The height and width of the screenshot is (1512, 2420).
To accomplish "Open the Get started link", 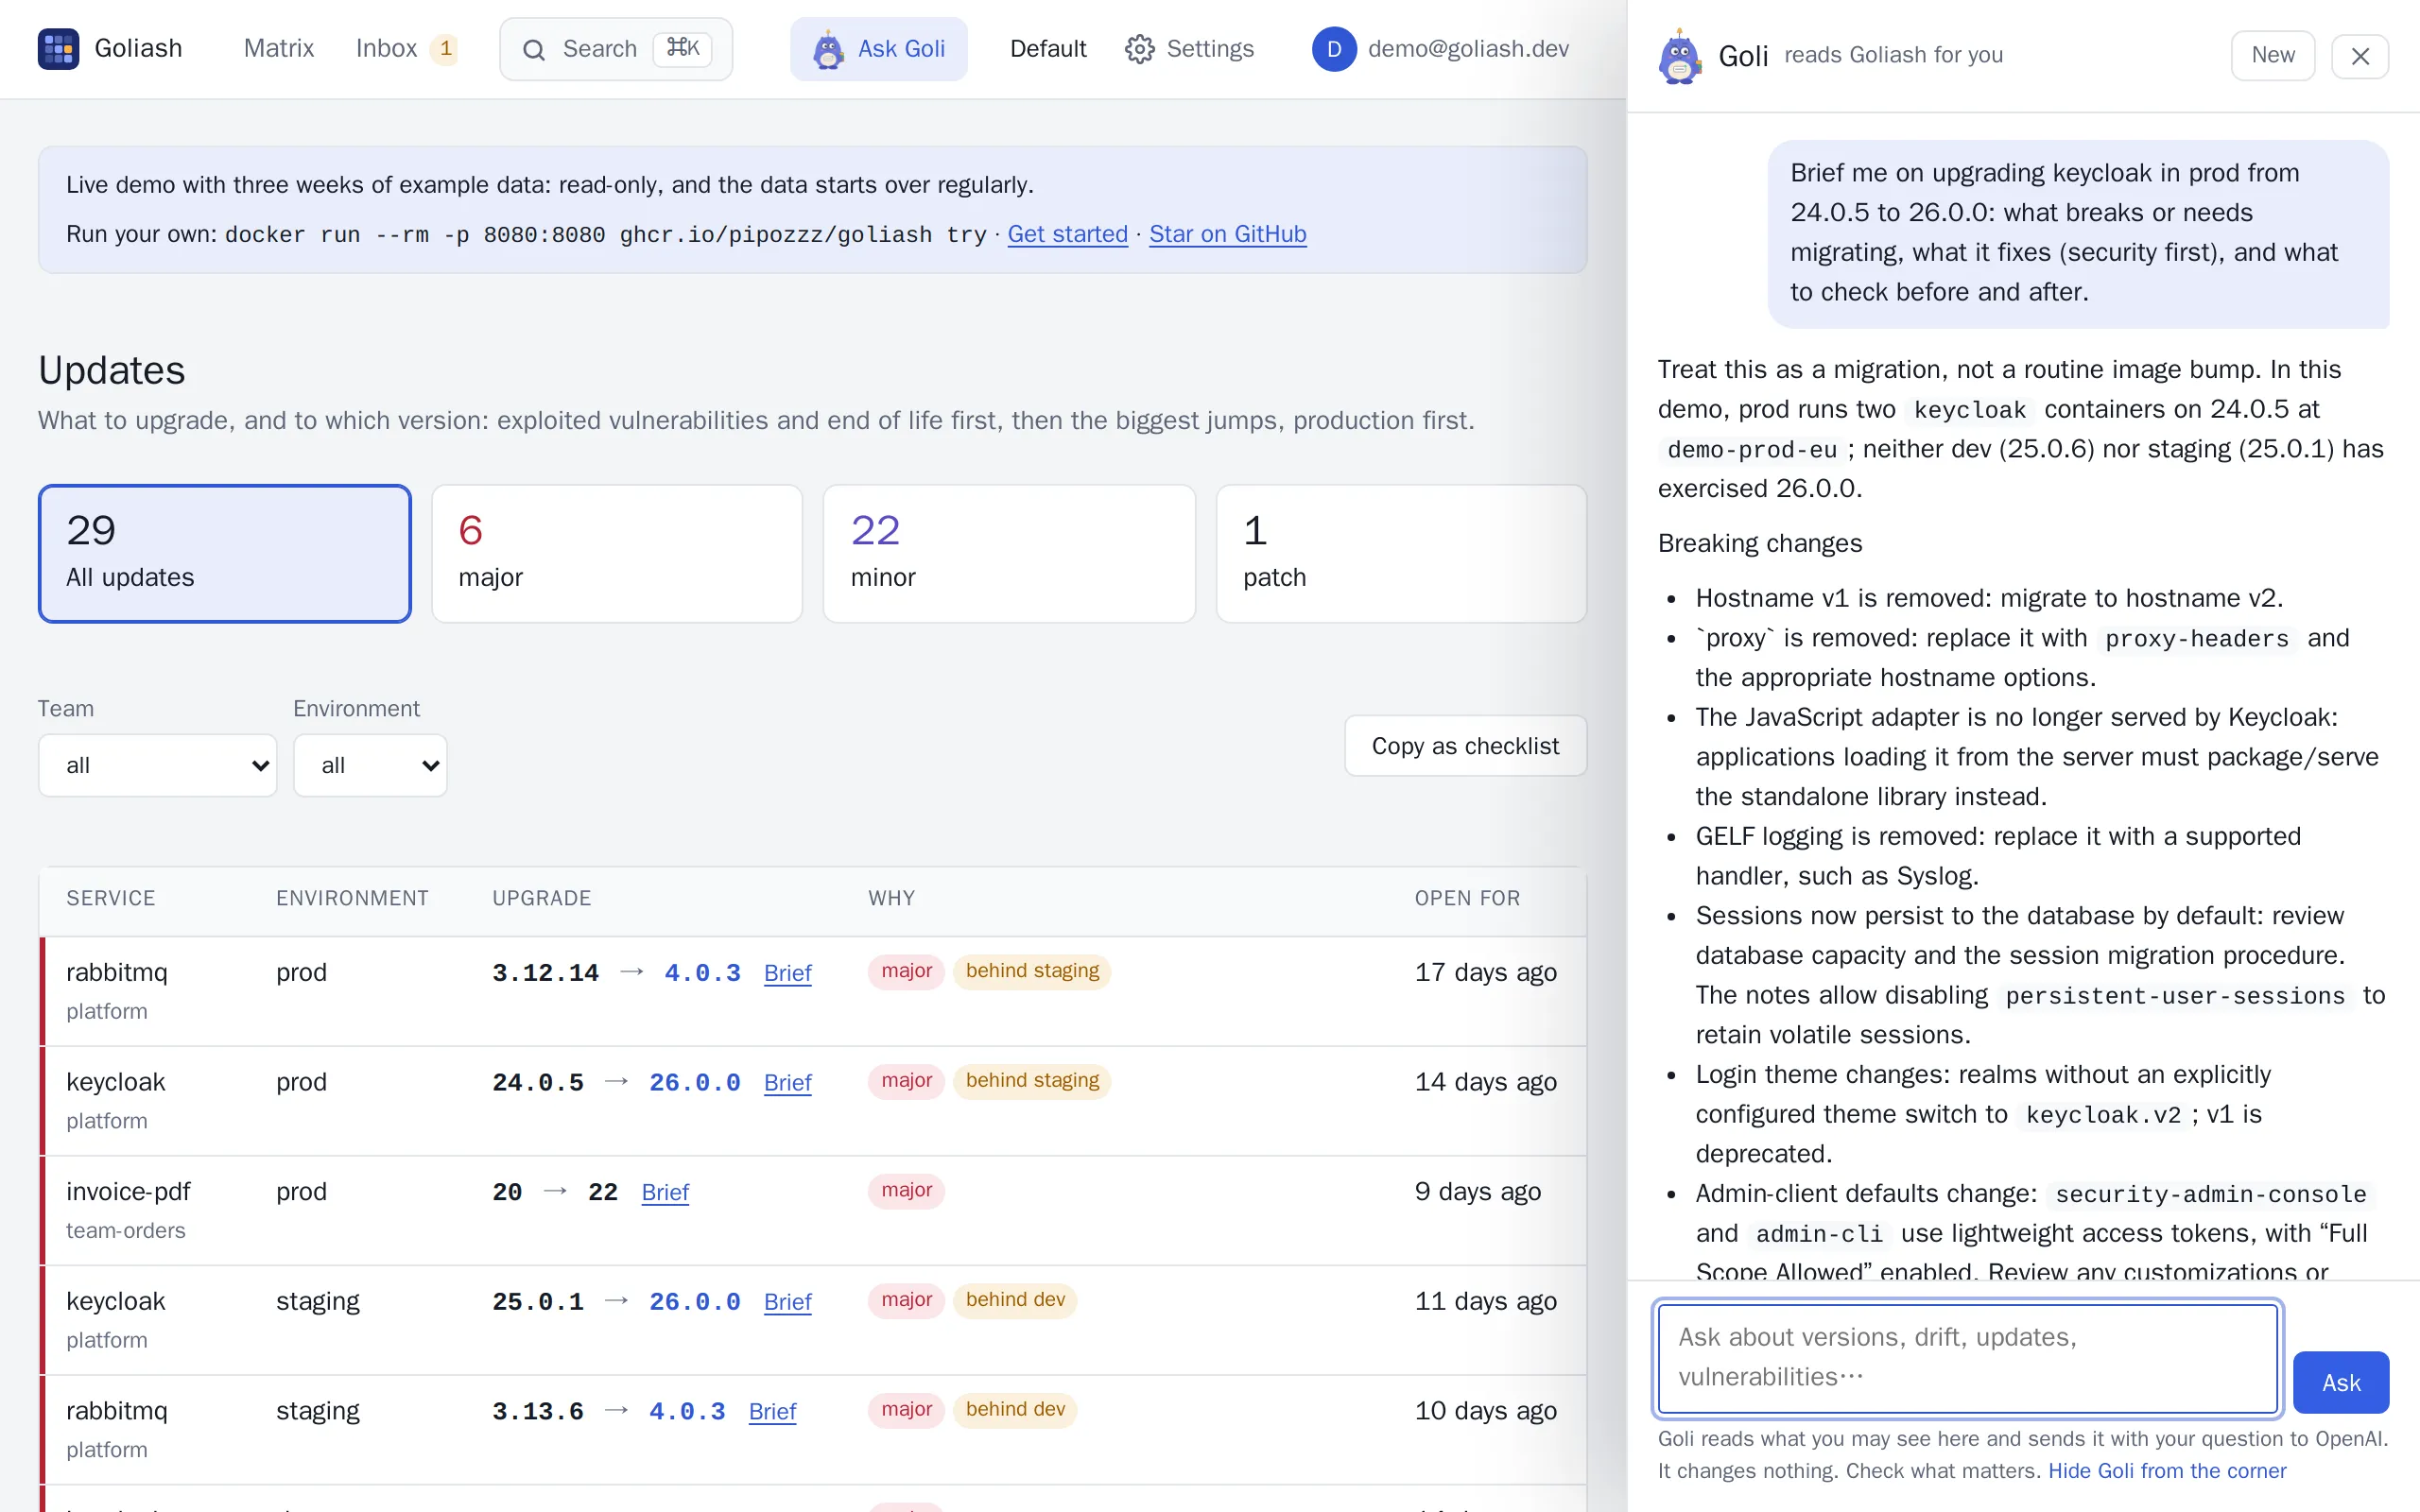I will [1067, 234].
